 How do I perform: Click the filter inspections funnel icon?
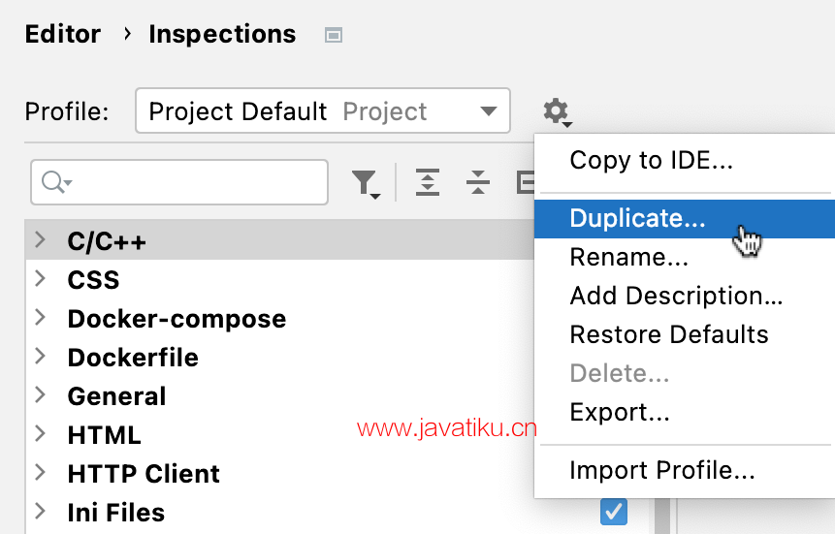(x=366, y=184)
